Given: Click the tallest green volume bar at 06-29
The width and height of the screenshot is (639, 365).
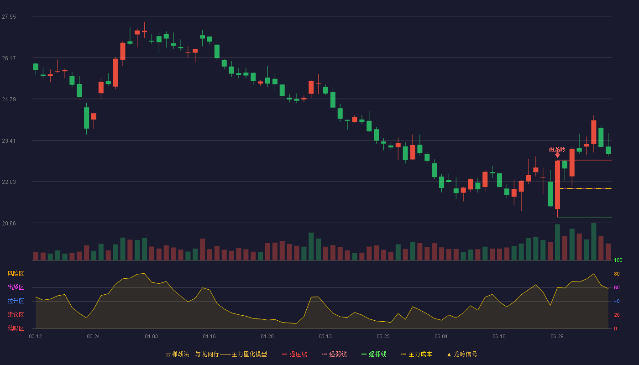Looking at the screenshot, I should (x=557, y=242).
